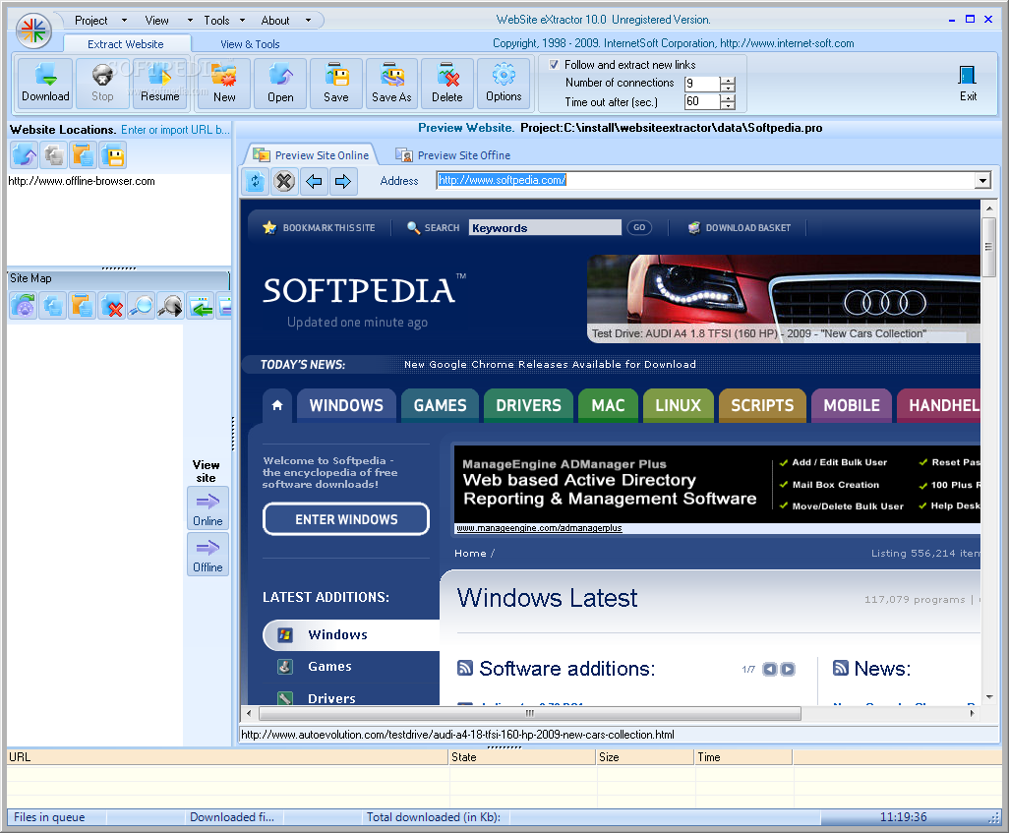The image size is (1009, 833).
Task: View site Online arrow button
Action: point(208,508)
